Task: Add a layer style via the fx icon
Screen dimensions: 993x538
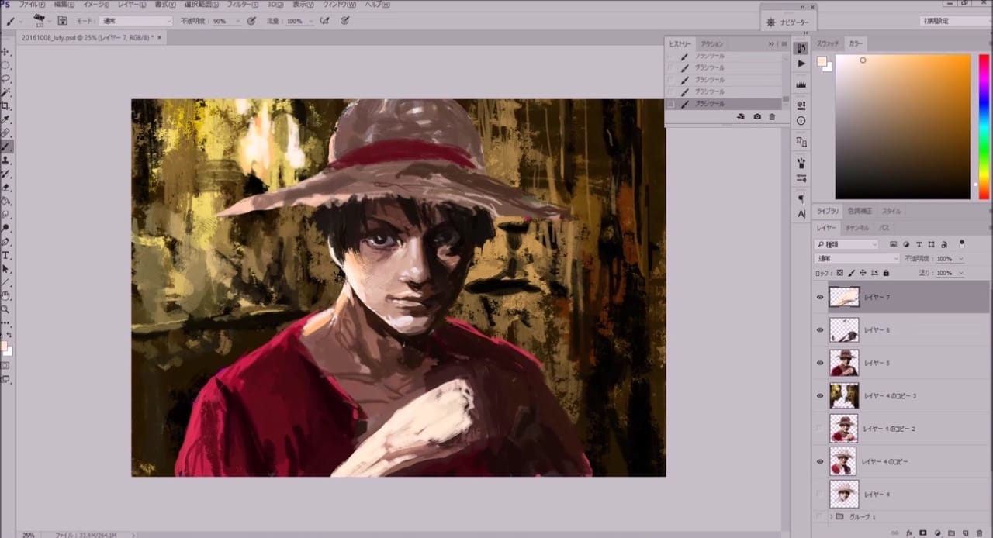Action: [908, 533]
